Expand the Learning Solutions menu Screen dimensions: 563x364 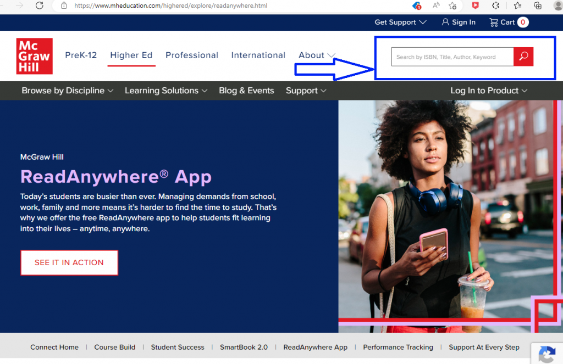click(x=166, y=91)
